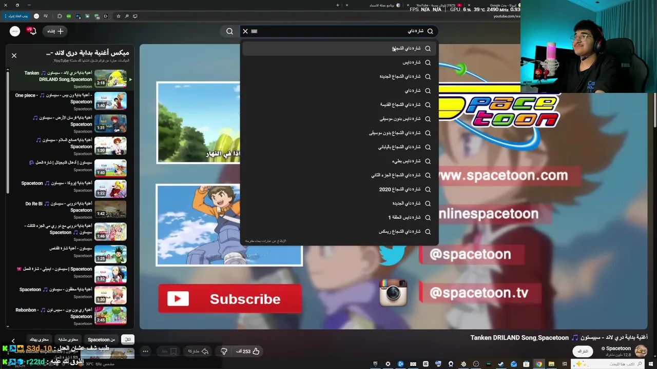Screen dimensions: 657x369
Task: Select suggestion شارة داي الشجاع القديمة
Action: point(340,105)
